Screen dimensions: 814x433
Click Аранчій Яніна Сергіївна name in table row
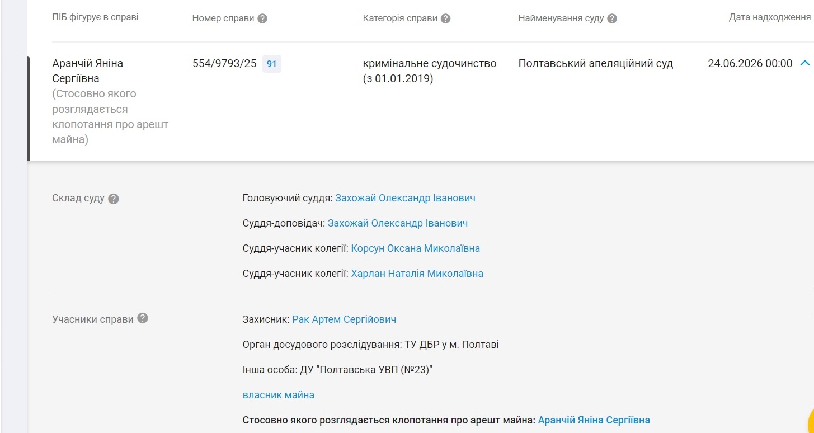pyautogui.click(x=88, y=71)
